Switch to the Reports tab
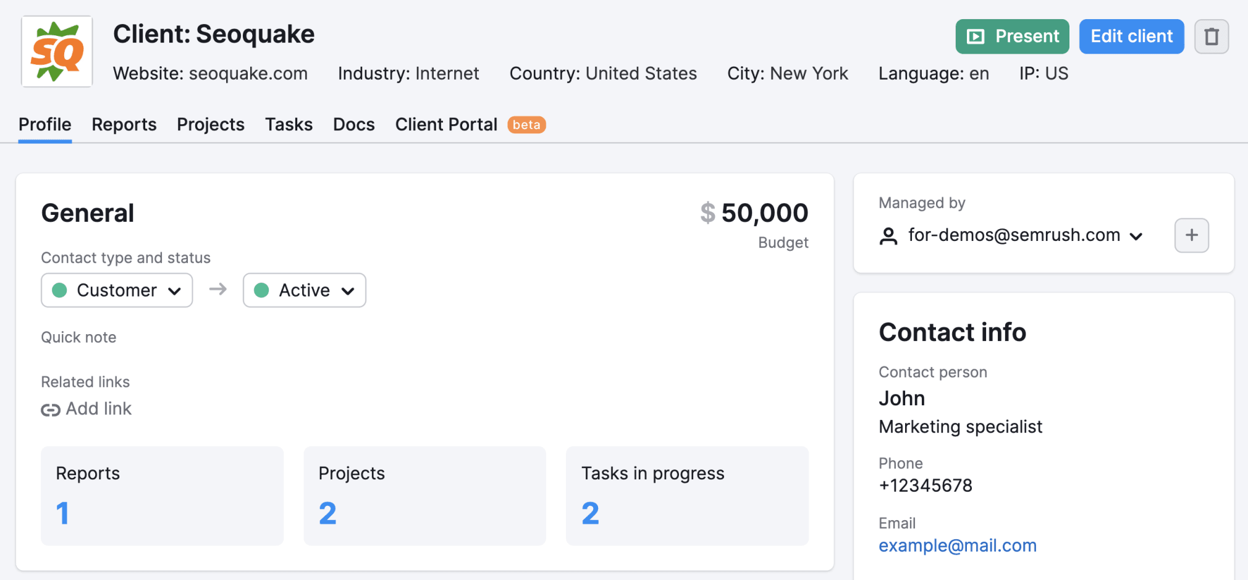1248x580 pixels. click(124, 125)
